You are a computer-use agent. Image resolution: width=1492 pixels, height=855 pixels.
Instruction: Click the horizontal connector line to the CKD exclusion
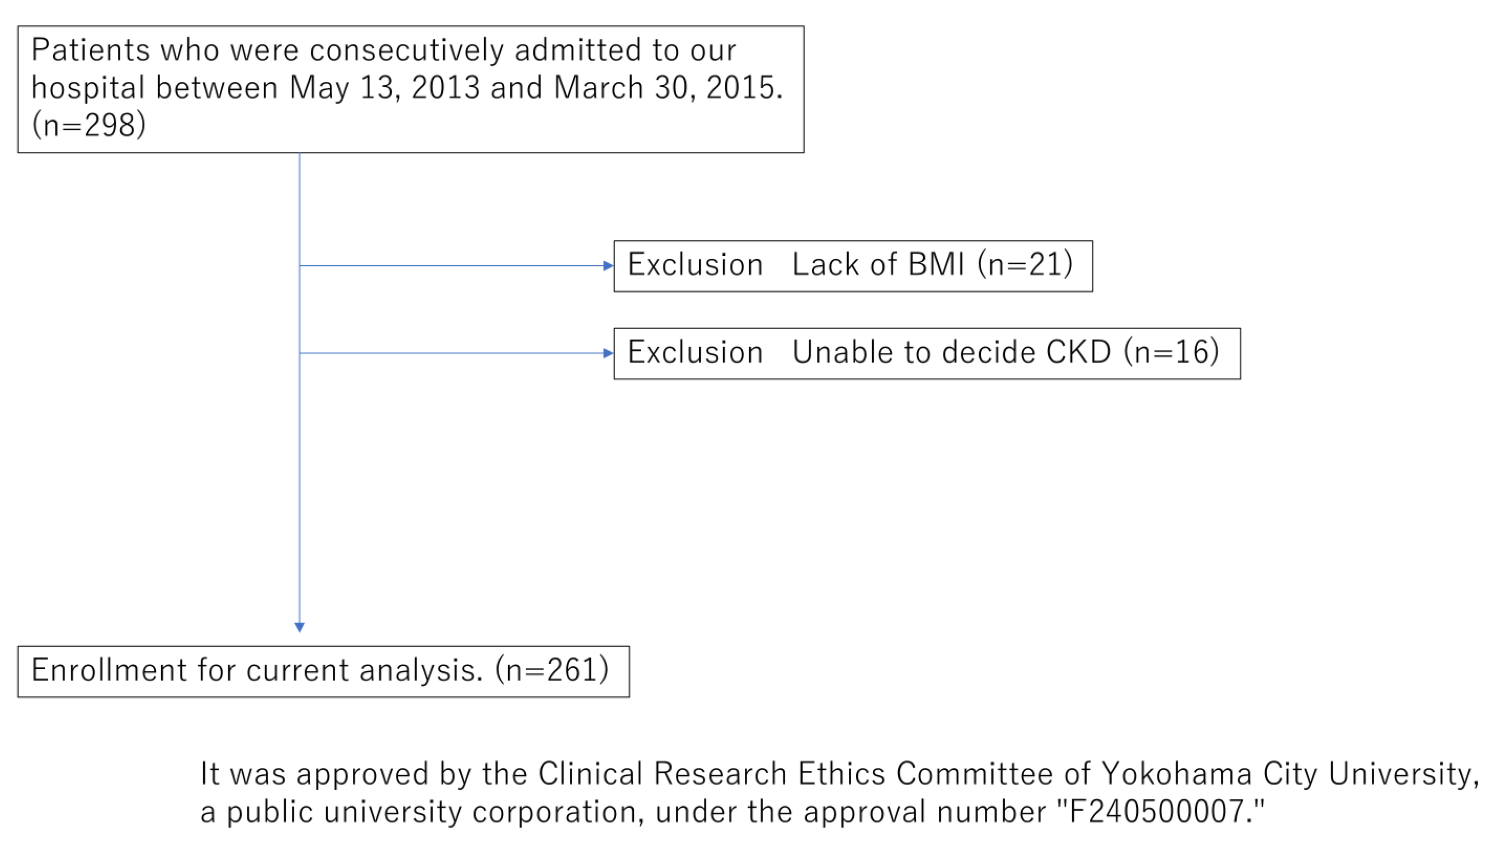pyautogui.click(x=452, y=353)
